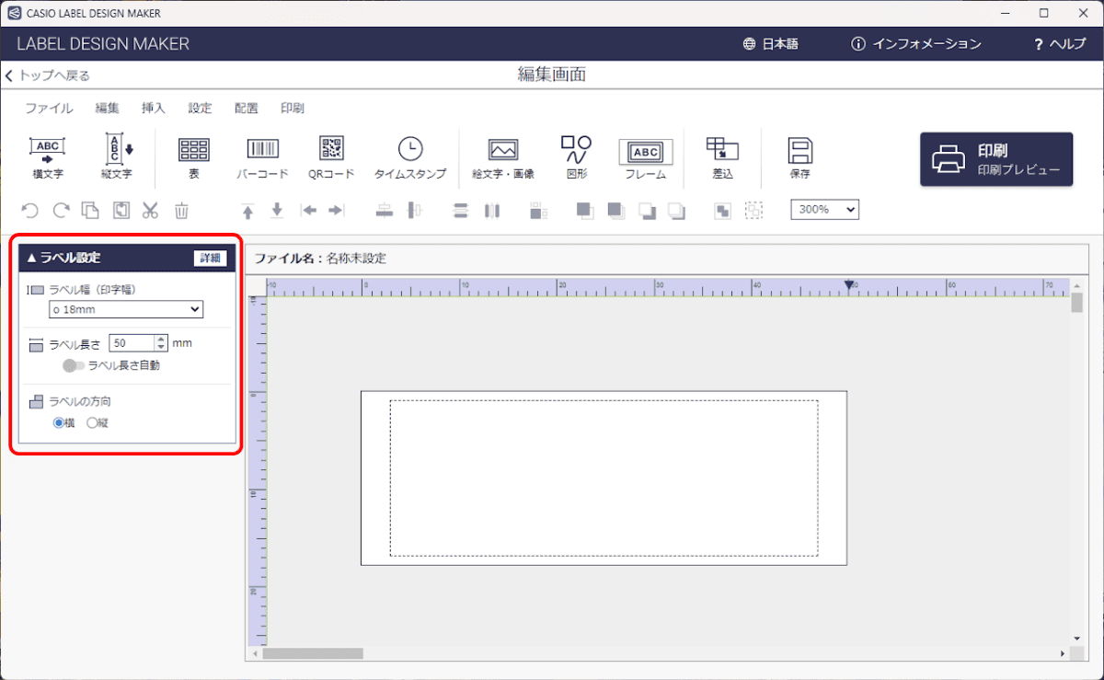The width and height of the screenshot is (1104, 680).
Task: Open the 編集 menu
Action: click(108, 108)
